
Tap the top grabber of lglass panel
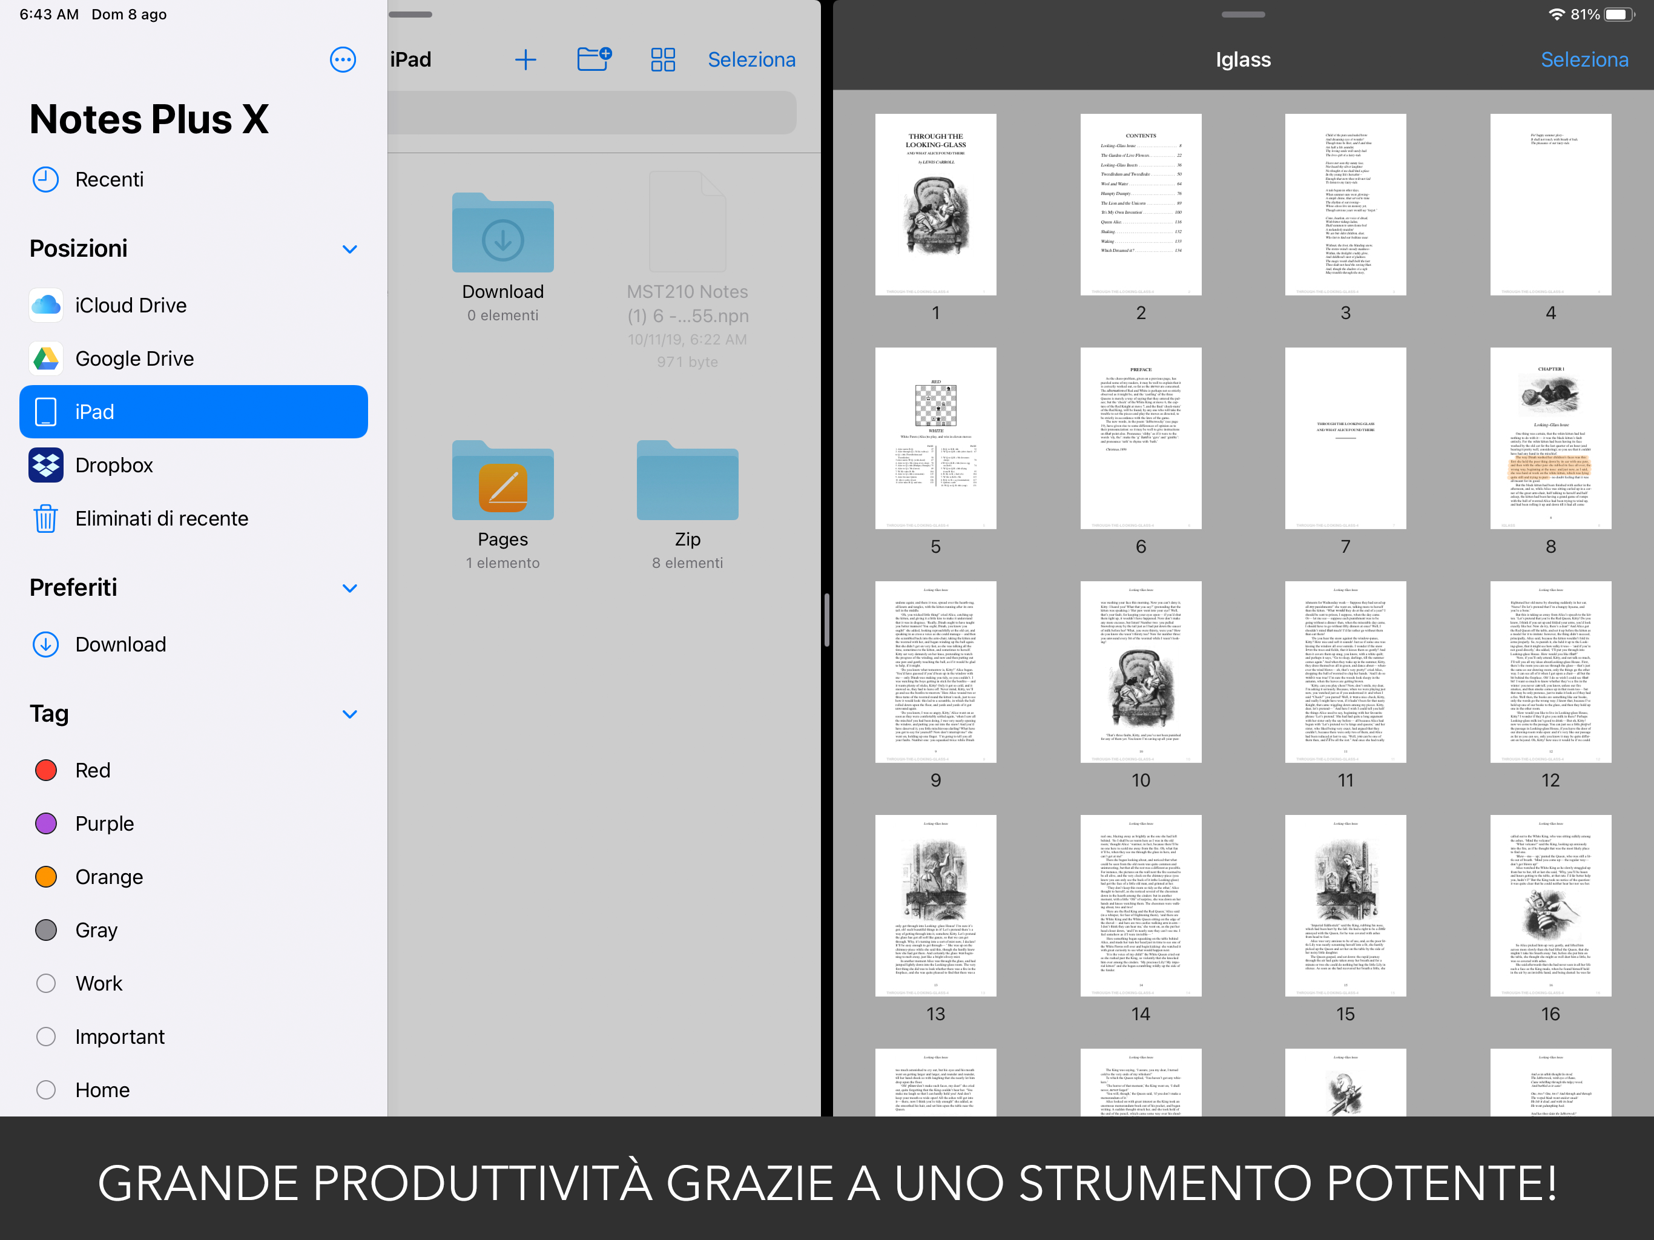coord(1243,14)
